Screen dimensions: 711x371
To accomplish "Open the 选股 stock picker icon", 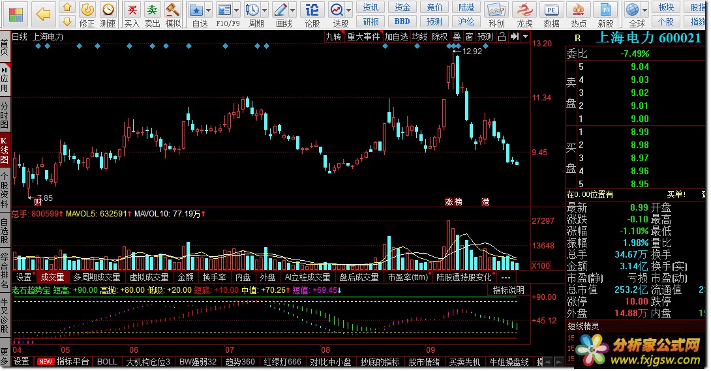I will pyautogui.click(x=337, y=10).
